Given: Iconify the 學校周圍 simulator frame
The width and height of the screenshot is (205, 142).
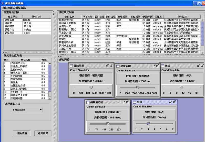Looking at the screenshot, I should pos(154,66).
